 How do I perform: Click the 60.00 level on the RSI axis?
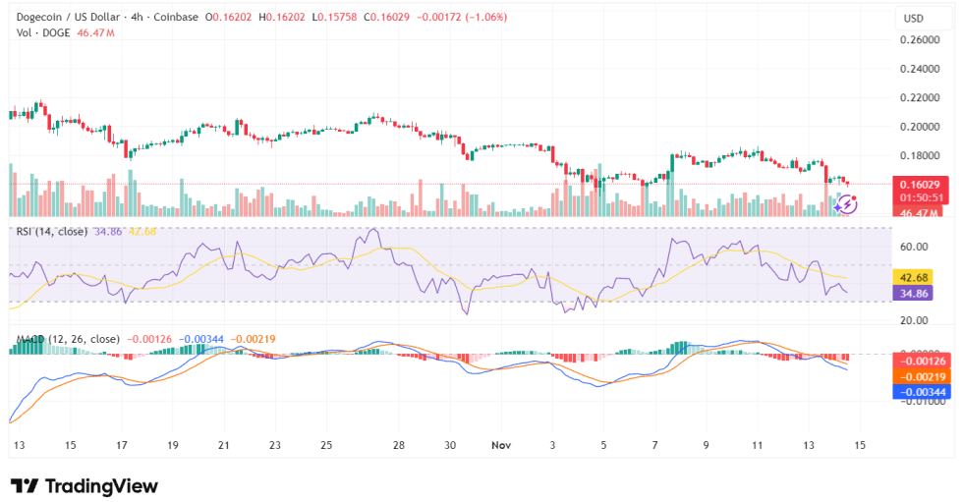(916, 248)
